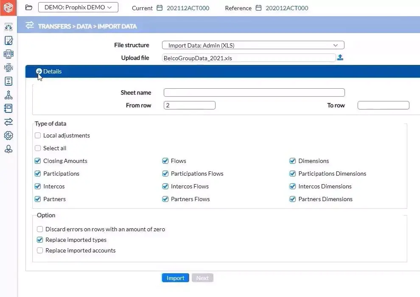Open the gear settings sidebar icon

click(x=8, y=135)
